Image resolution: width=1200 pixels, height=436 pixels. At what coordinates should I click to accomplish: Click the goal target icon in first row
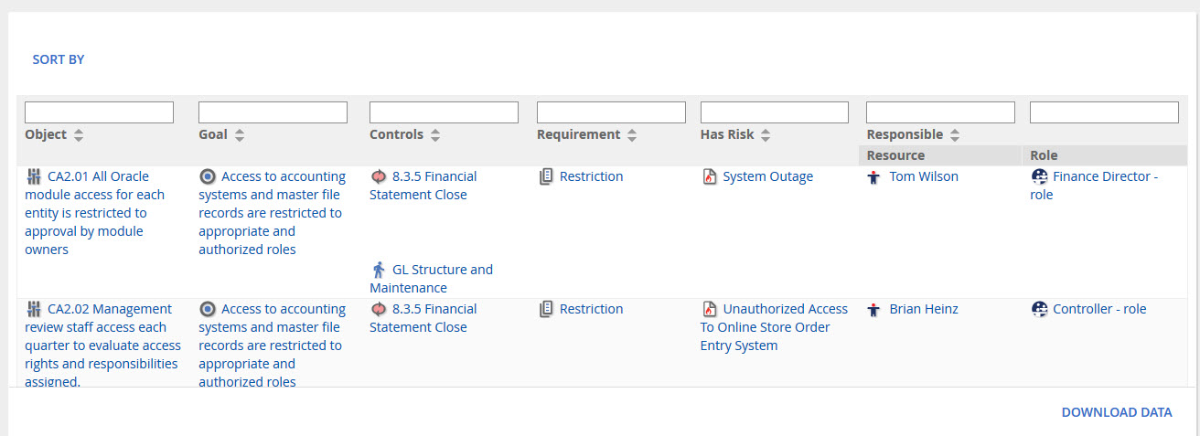[208, 177]
